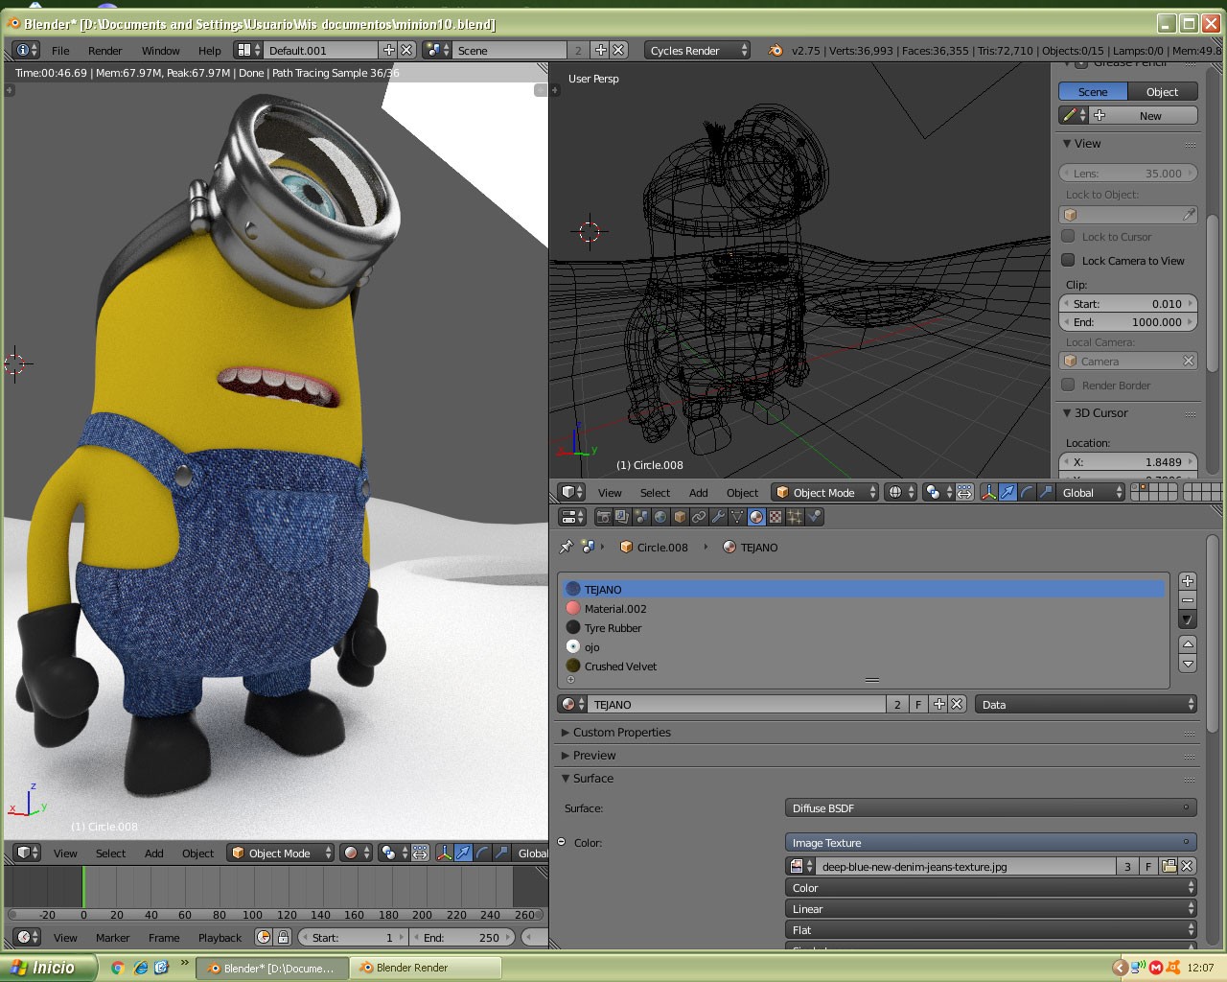Open the Modifiers properties tab (wrench icon)
The width and height of the screenshot is (1227, 982).
[718, 516]
